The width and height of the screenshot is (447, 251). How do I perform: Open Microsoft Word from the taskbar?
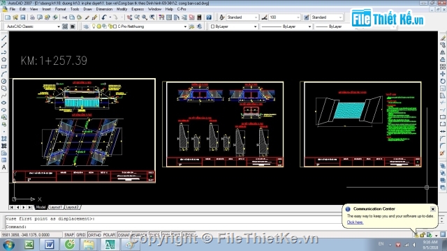49,245
